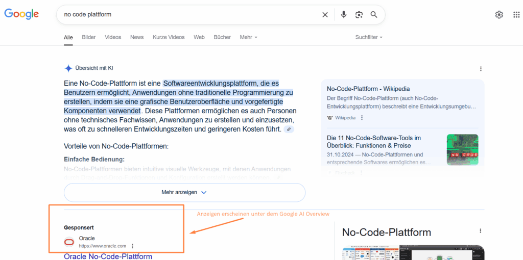Clear the search query with X icon
The height and width of the screenshot is (260, 523).
325,15
